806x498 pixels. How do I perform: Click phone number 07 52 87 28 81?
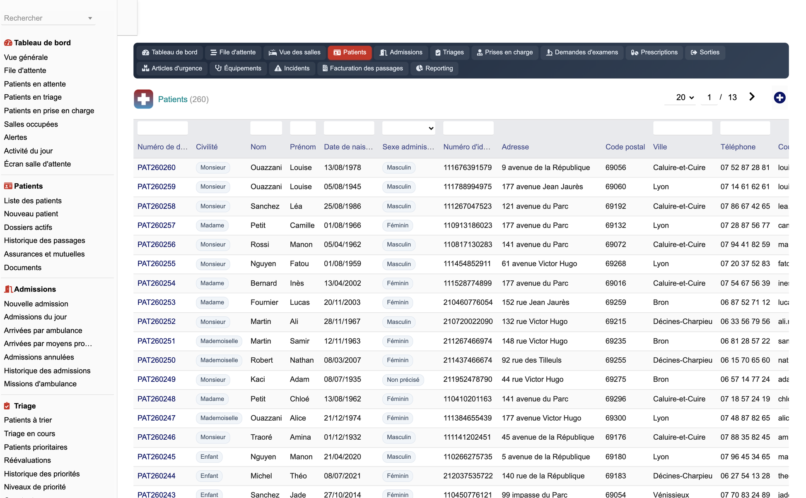[x=745, y=168]
